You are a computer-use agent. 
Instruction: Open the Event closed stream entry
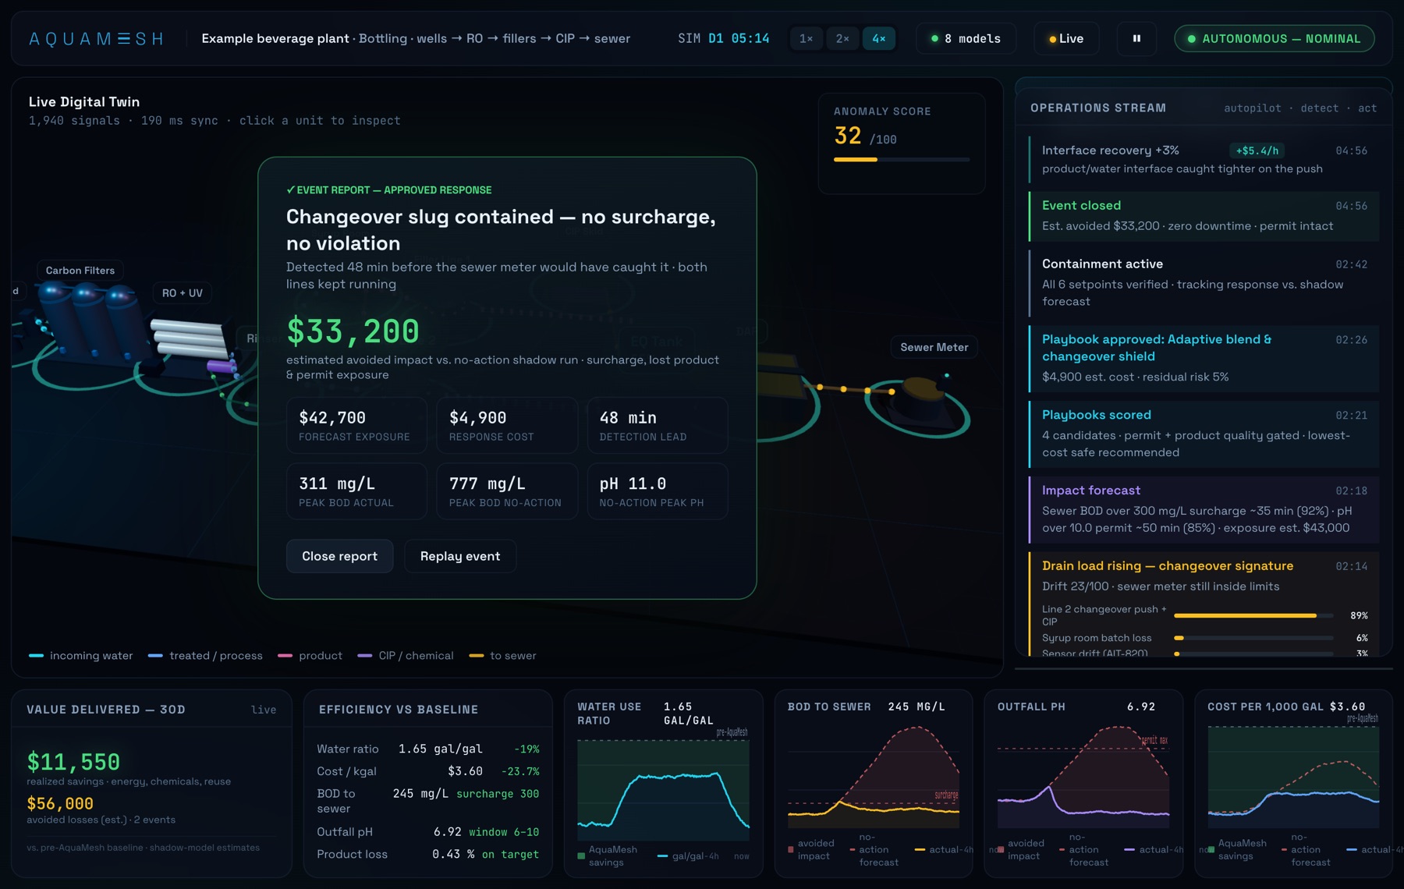click(1204, 216)
